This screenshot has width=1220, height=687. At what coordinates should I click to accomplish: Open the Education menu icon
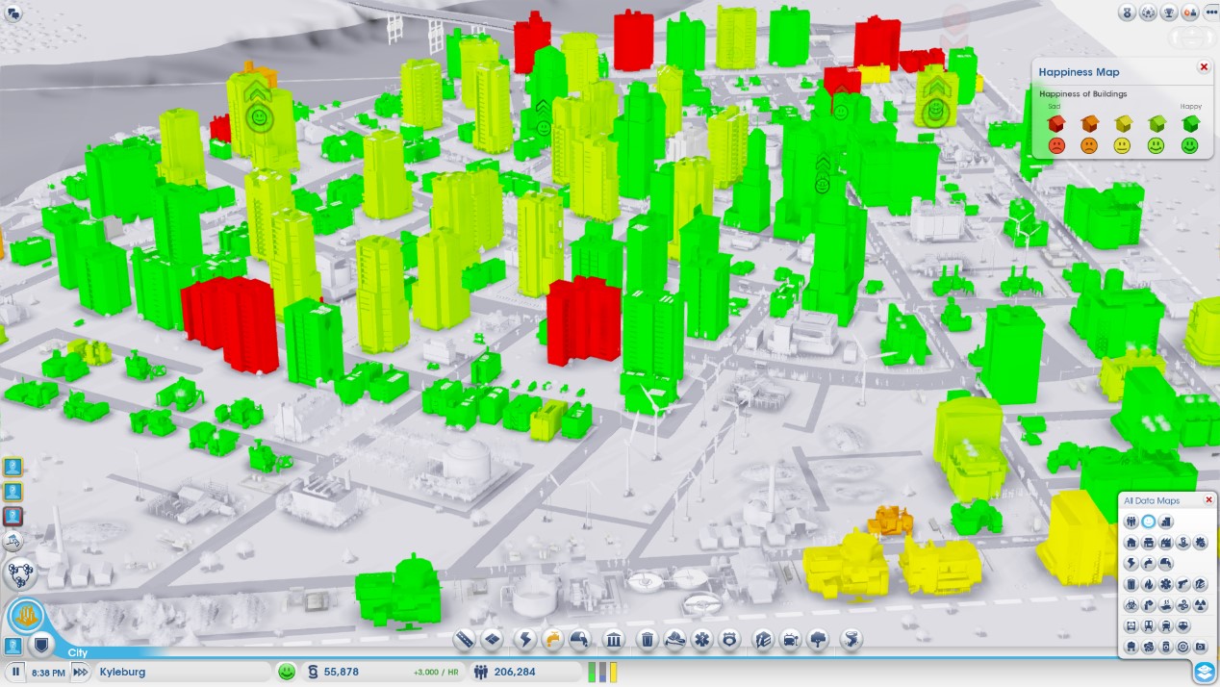click(x=764, y=639)
